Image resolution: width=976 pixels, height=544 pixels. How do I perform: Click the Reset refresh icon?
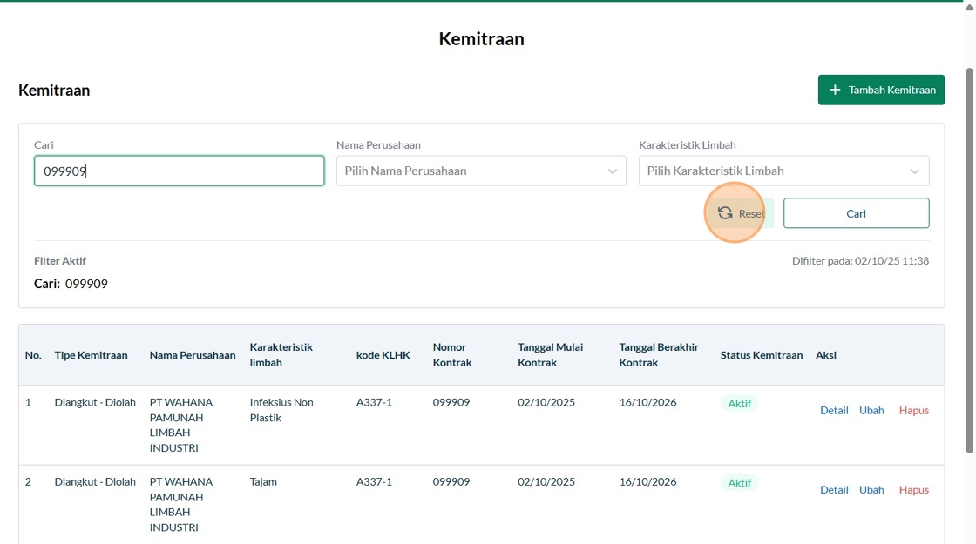click(725, 213)
